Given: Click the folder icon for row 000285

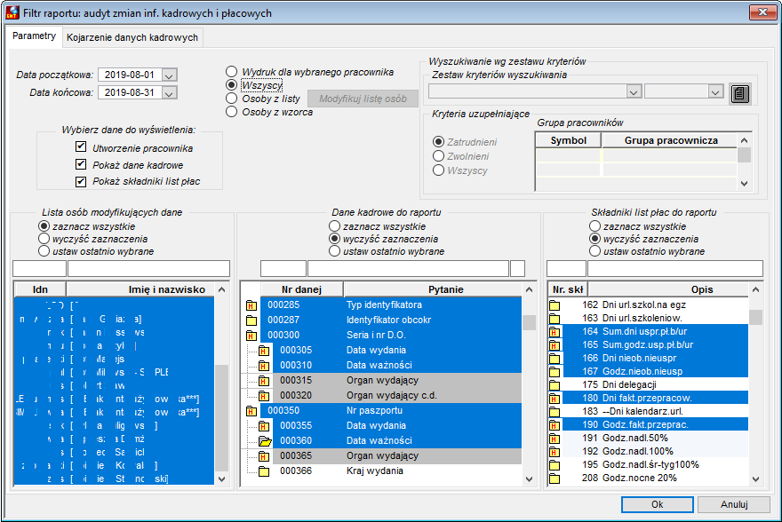Looking at the screenshot, I should click(x=251, y=305).
